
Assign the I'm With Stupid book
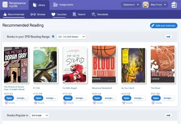click(x=80, y=98)
